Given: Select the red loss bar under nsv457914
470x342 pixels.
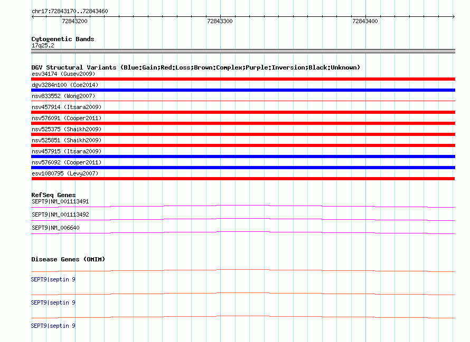Looking at the screenshot, I should coord(243,112).
